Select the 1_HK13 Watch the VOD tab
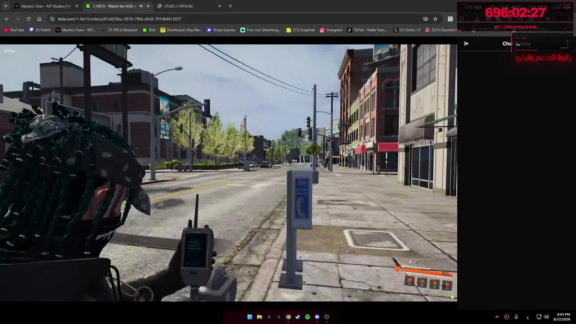Image resolution: width=576 pixels, height=324 pixels. [x=118, y=6]
